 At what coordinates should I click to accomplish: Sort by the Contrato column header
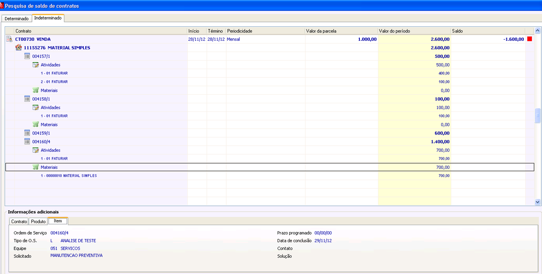tap(100, 31)
